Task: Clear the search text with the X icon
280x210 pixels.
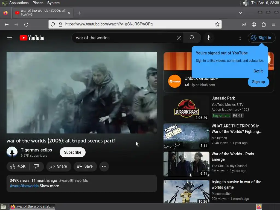Action: 179,38
